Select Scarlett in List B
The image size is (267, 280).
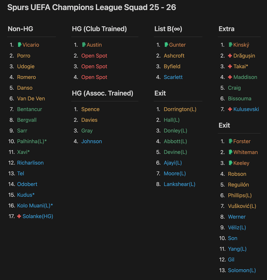(x=173, y=77)
